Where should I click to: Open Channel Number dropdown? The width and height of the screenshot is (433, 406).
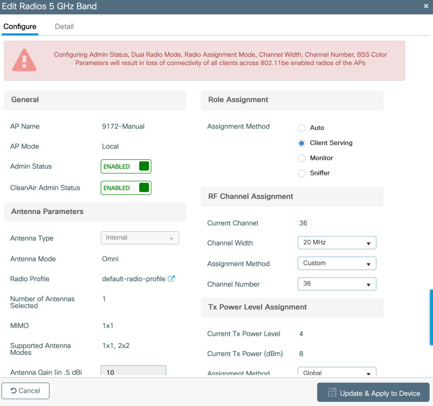[337, 284]
